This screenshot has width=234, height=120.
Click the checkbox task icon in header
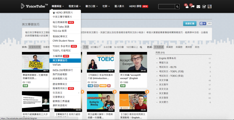point(204,6)
